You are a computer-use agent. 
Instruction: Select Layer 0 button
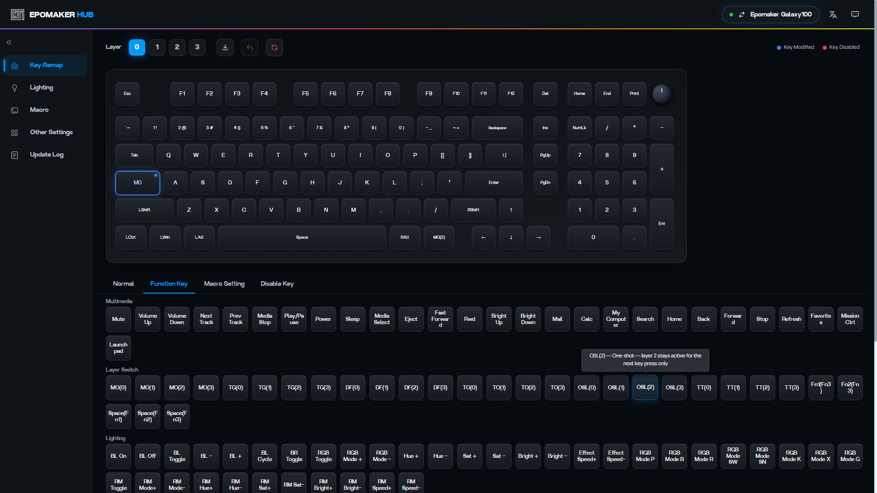[x=137, y=47]
